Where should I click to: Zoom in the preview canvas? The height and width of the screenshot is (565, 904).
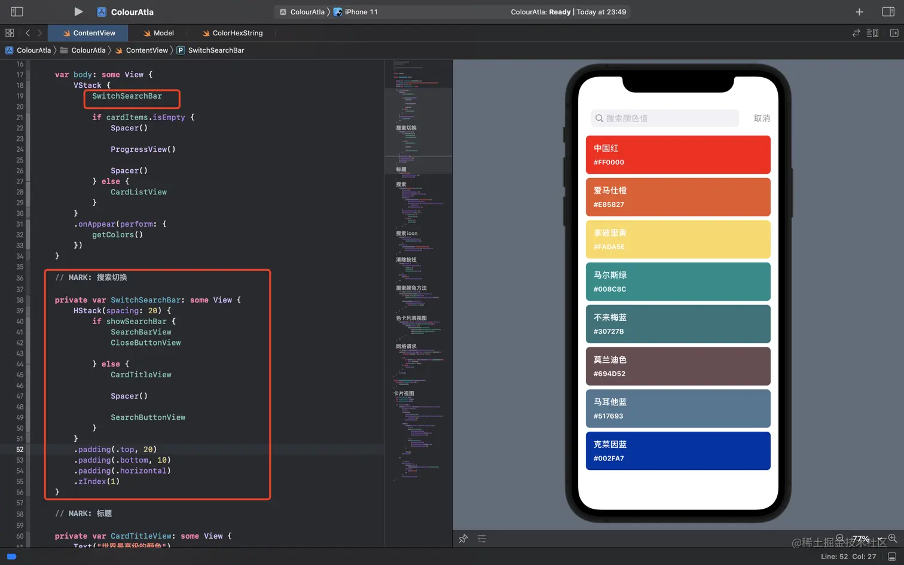[892, 538]
